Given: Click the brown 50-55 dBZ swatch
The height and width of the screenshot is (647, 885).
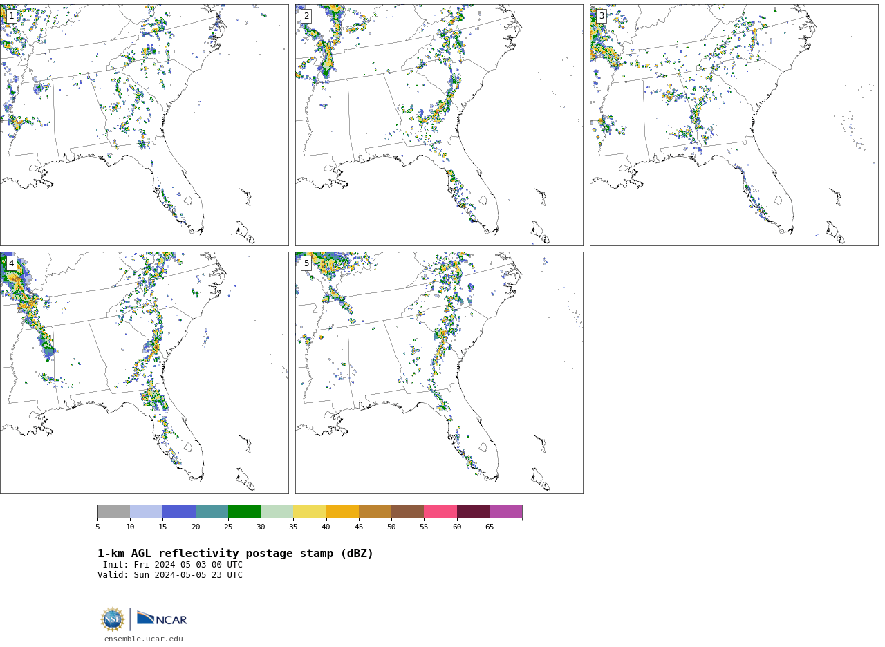Looking at the screenshot, I should [x=407, y=512].
